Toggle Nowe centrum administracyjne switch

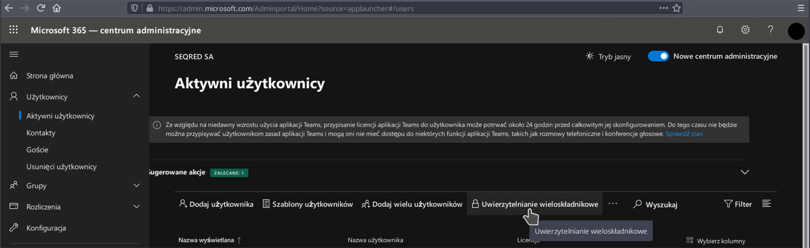[658, 56]
